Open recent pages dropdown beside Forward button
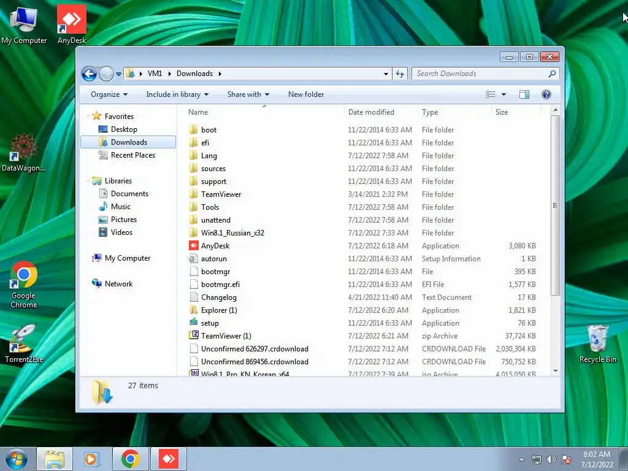Screen dimensions: 628x471 (118, 74)
